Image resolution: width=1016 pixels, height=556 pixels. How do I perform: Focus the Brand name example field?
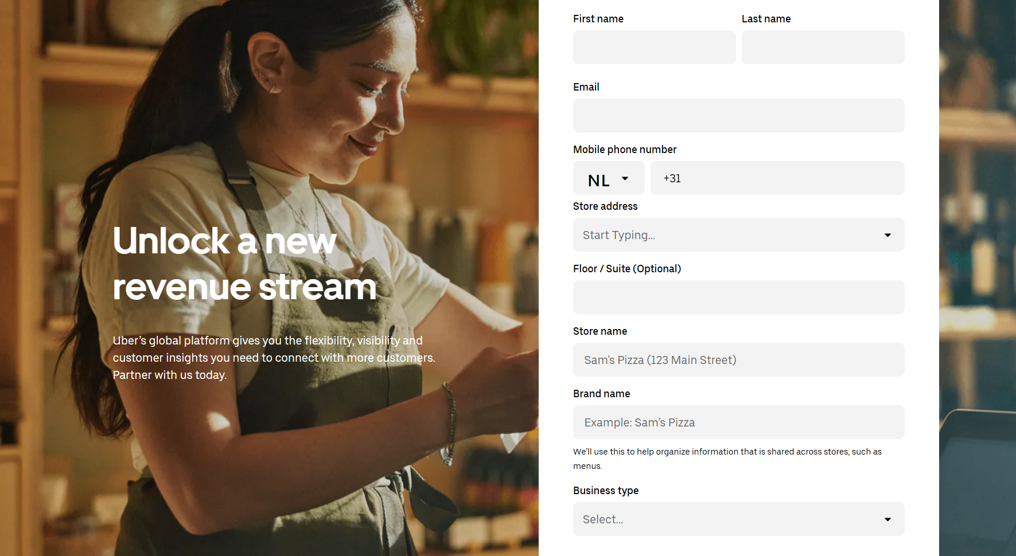(x=738, y=422)
